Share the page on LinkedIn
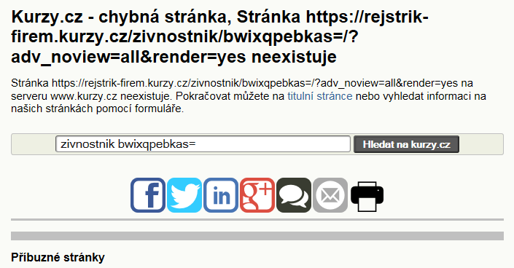 221,195
